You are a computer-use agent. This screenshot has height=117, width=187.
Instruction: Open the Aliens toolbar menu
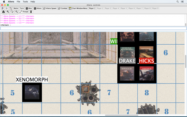tap(38, 8)
